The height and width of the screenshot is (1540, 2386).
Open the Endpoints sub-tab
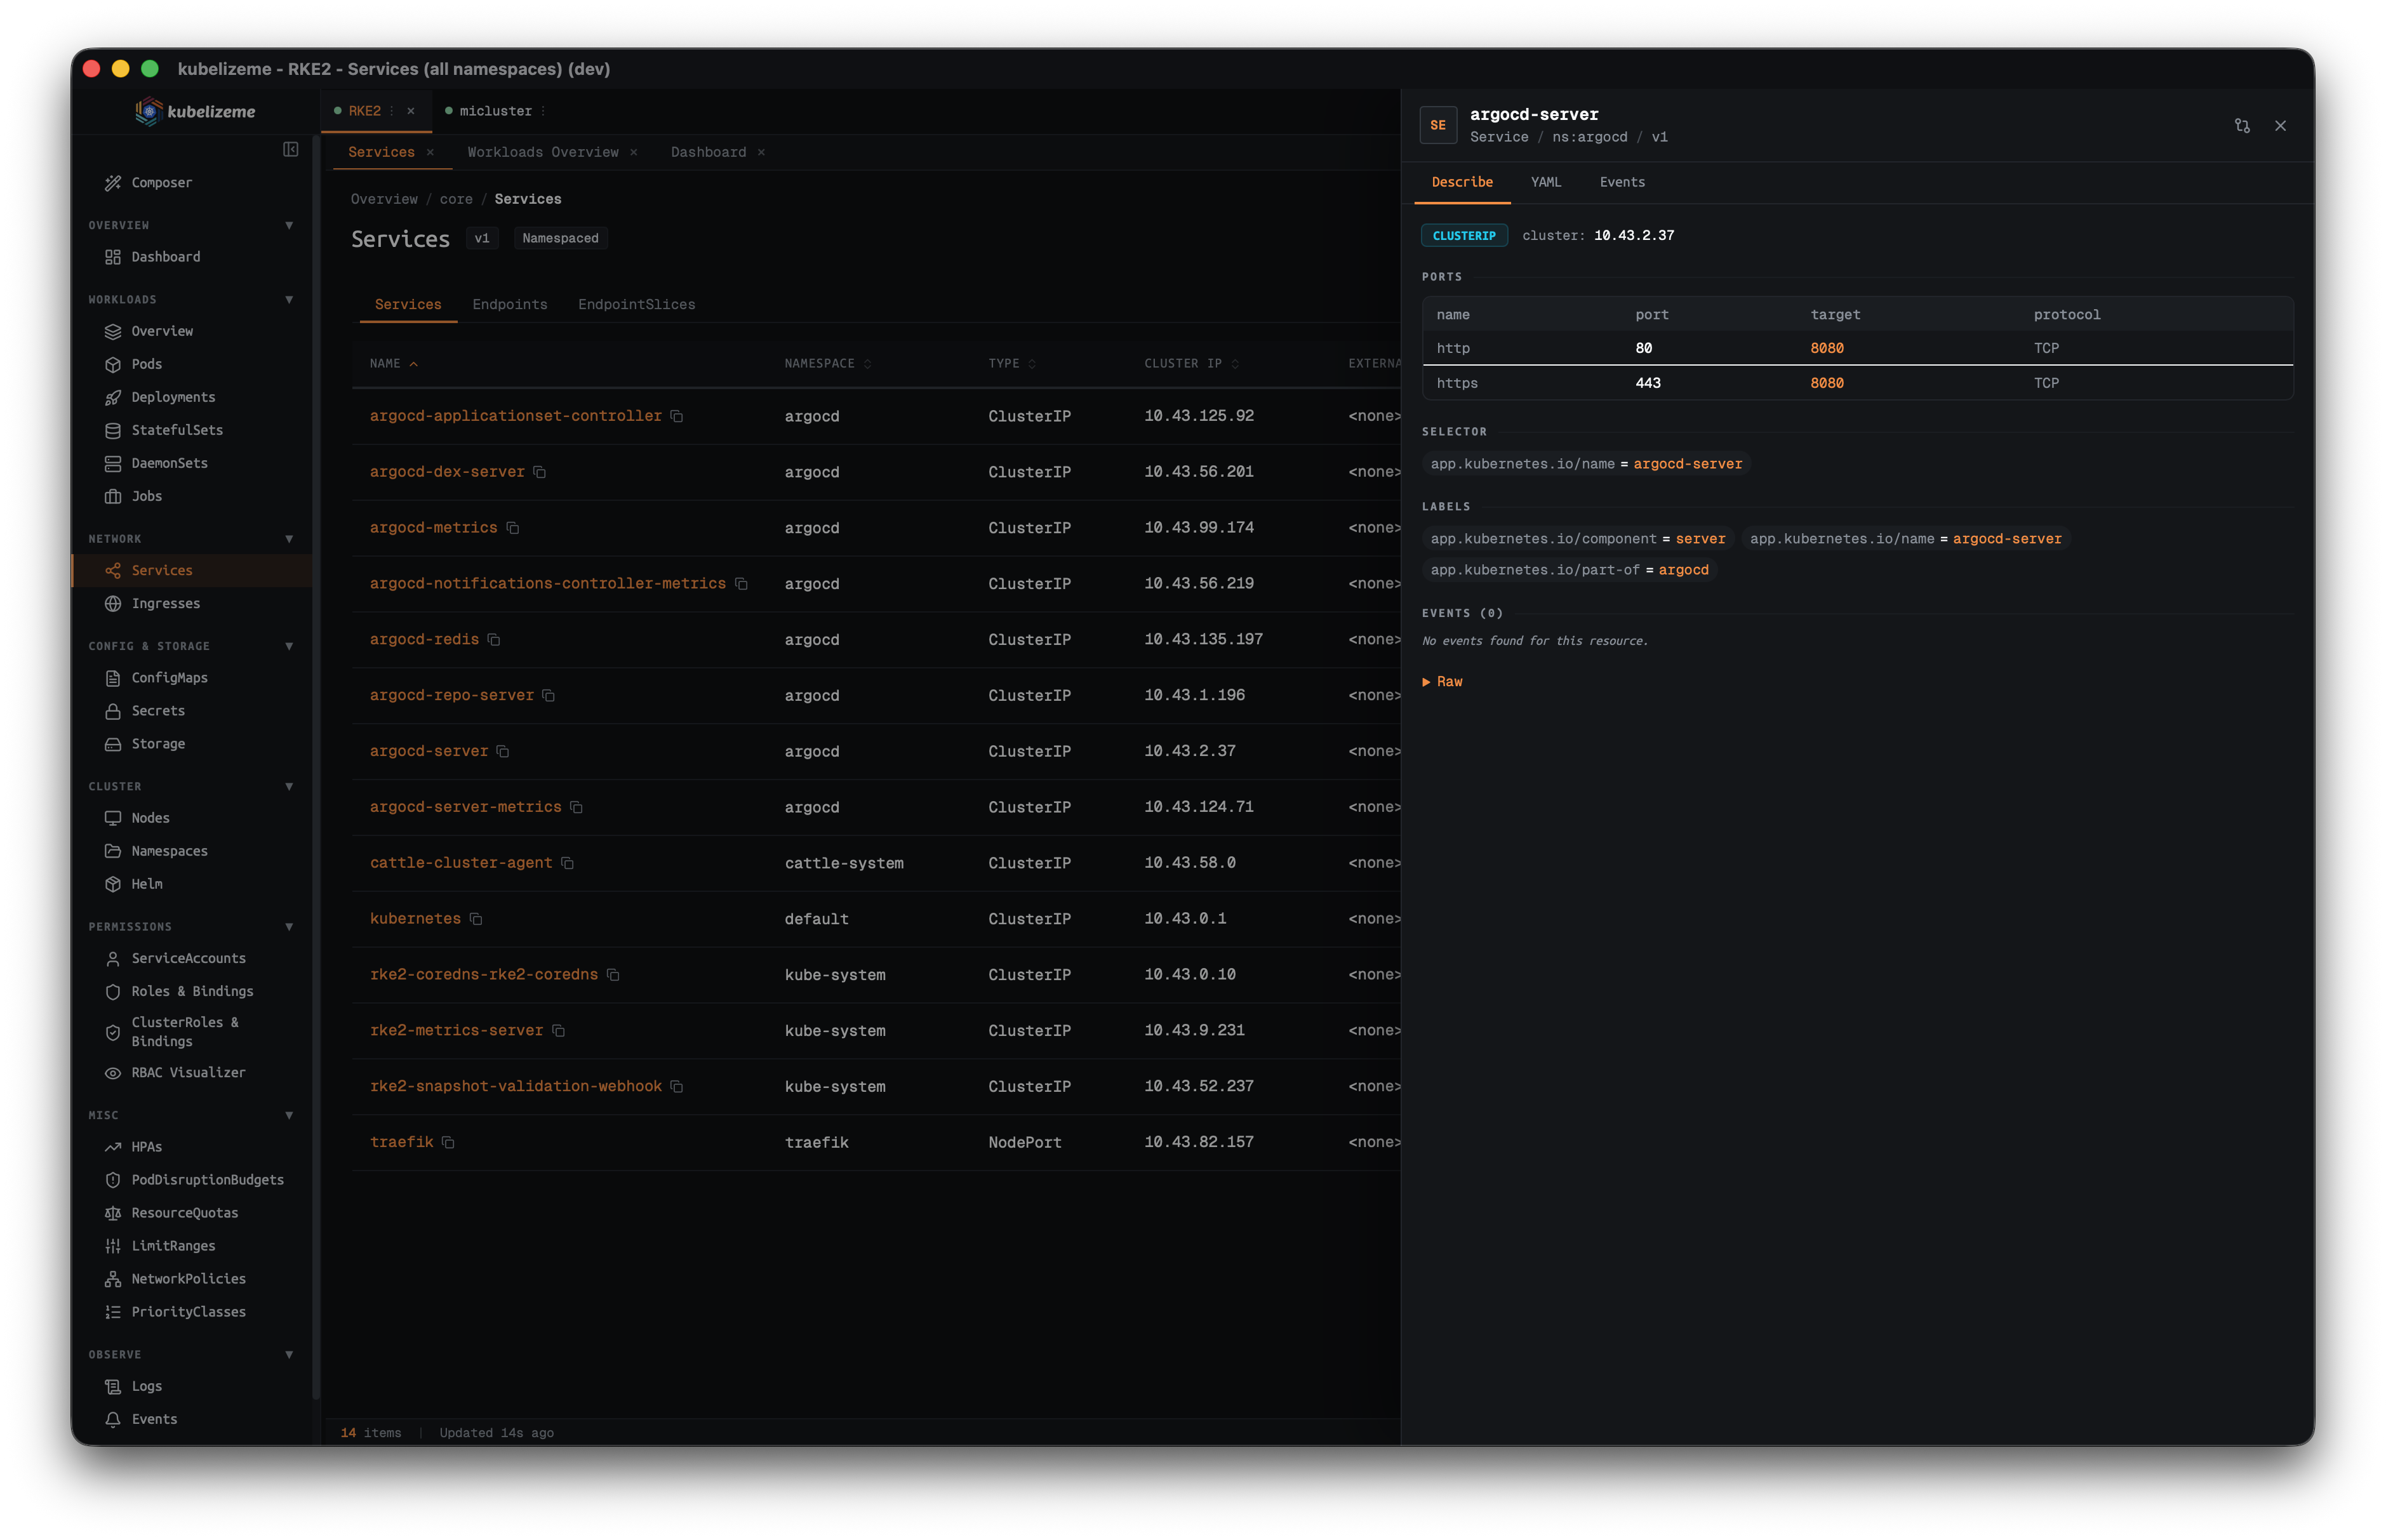(510, 305)
